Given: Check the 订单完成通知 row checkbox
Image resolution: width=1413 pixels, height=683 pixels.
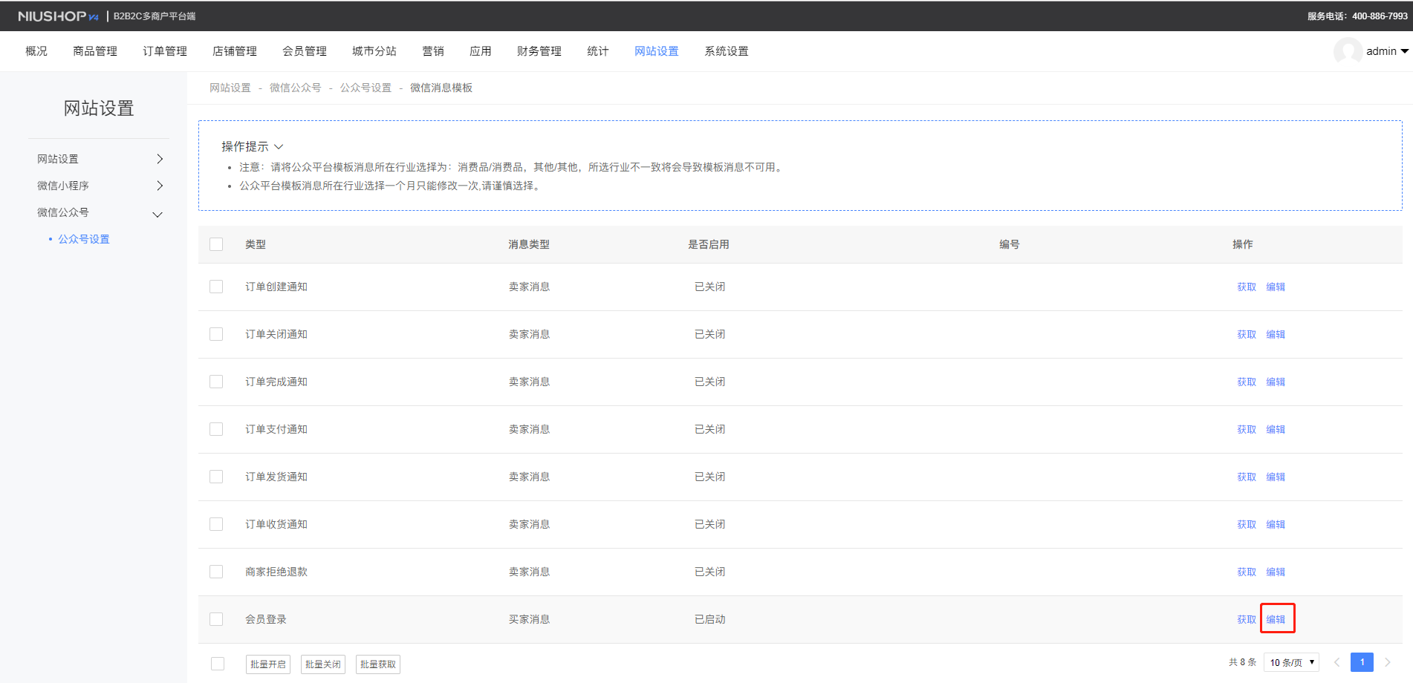Looking at the screenshot, I should point(216,382).
